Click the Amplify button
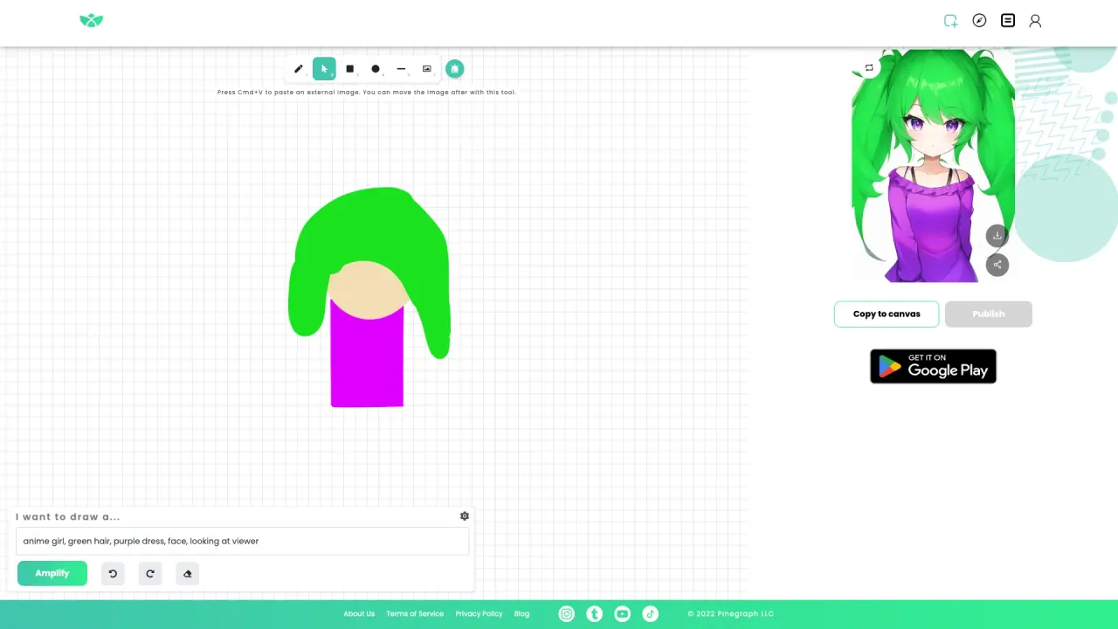 (x=52, y=573)
